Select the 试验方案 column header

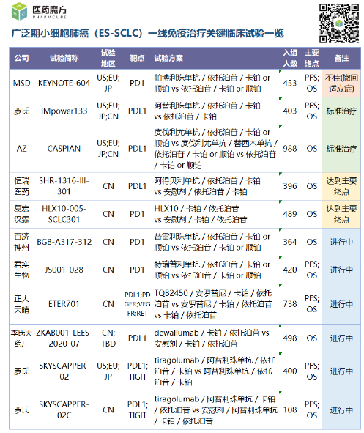tap(168, 59)
